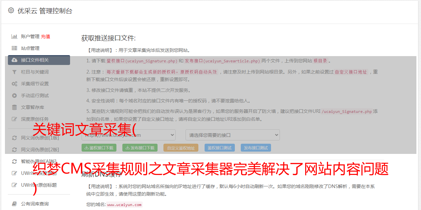This screenshot has height=210, width=421.
Task: Click the www.ucaiyun.com domain value
Action: pyautogui.click(x=124, y=204)
